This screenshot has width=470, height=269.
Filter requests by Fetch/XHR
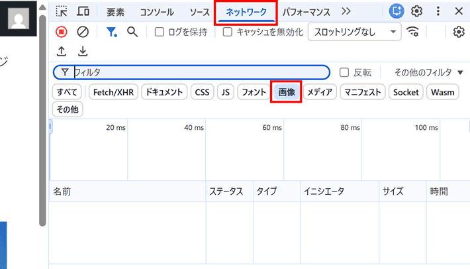pos(113,92)
